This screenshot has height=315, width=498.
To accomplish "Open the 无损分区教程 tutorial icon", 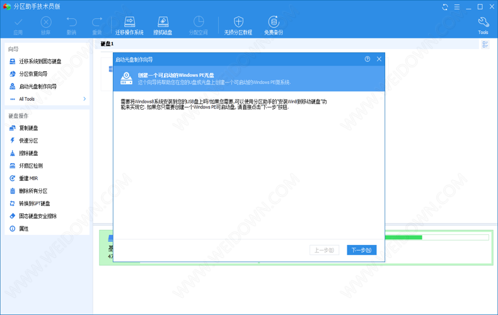I will (238, 25).
